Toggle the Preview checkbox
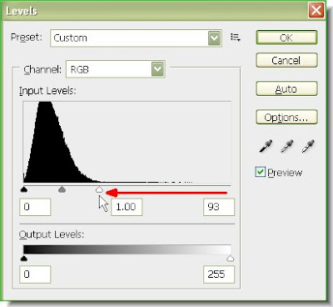This screenshot has height=307, width=333. point(260,172)
